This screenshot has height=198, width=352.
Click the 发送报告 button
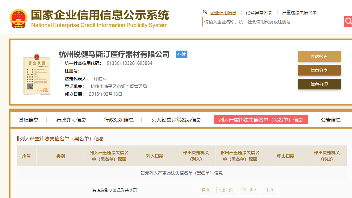(319, 56)
